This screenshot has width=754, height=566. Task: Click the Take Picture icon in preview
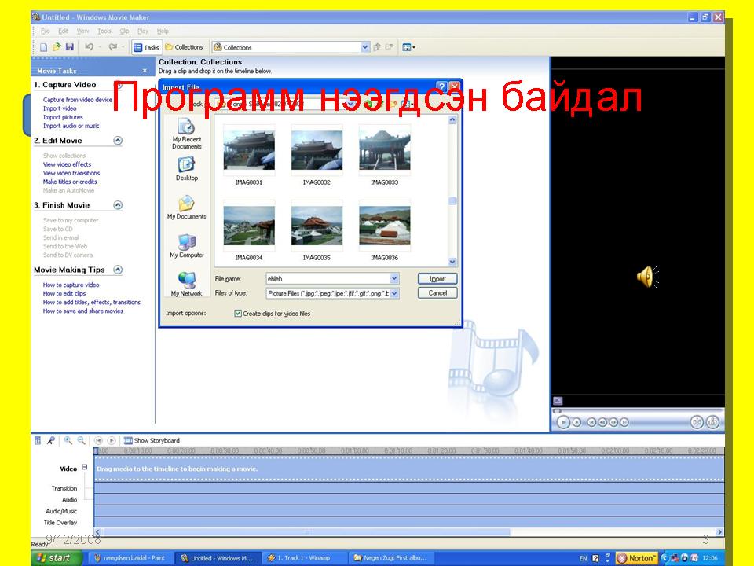tap(712, 422)
